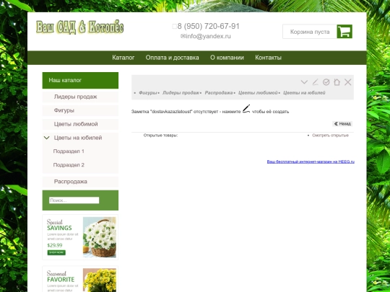Open "Подраздел 1" subcategory

(69, 151)
